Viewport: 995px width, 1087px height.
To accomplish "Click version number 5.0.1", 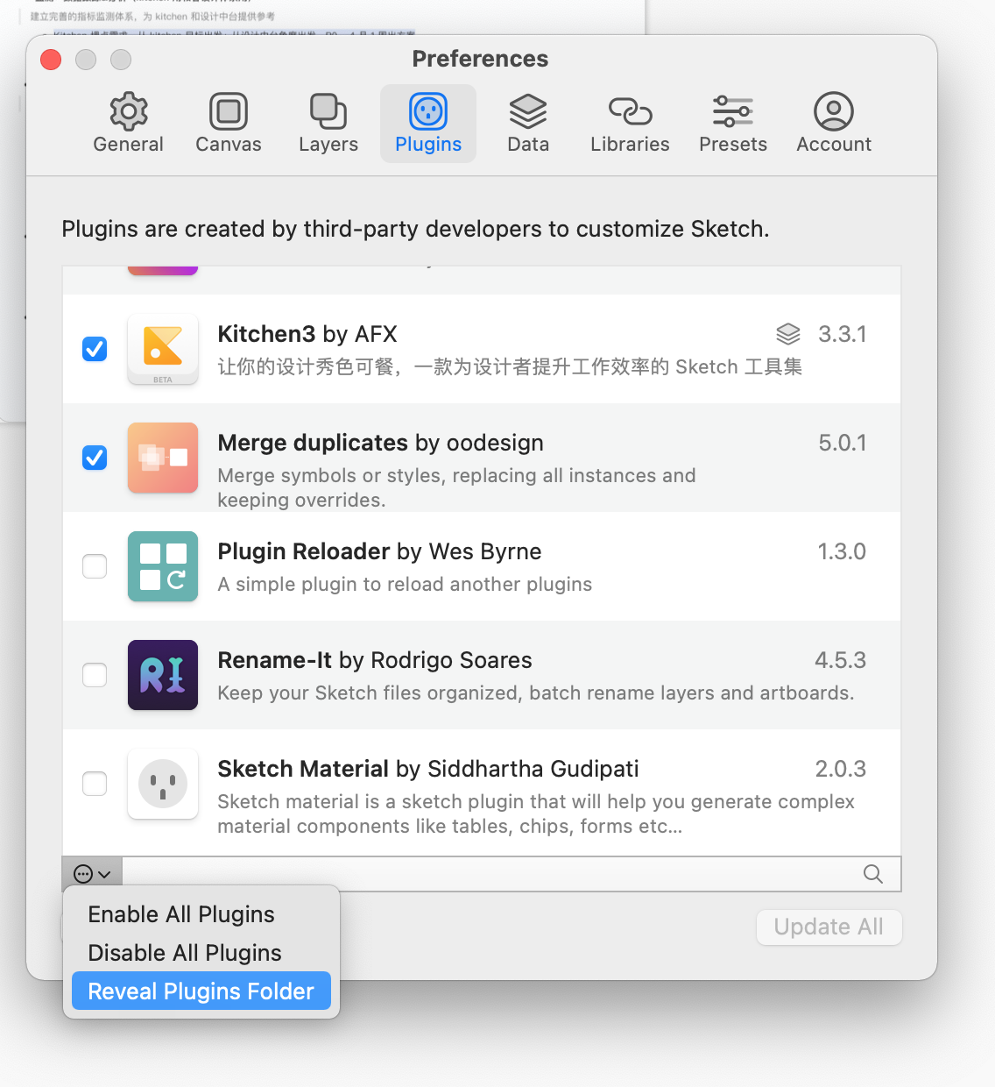I will point(842,443).
